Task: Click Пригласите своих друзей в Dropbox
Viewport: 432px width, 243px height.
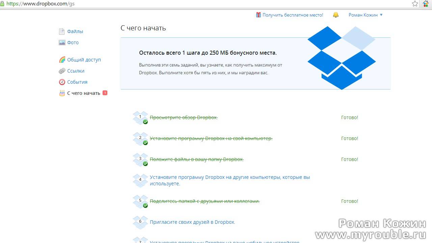Action: (192, 222)
